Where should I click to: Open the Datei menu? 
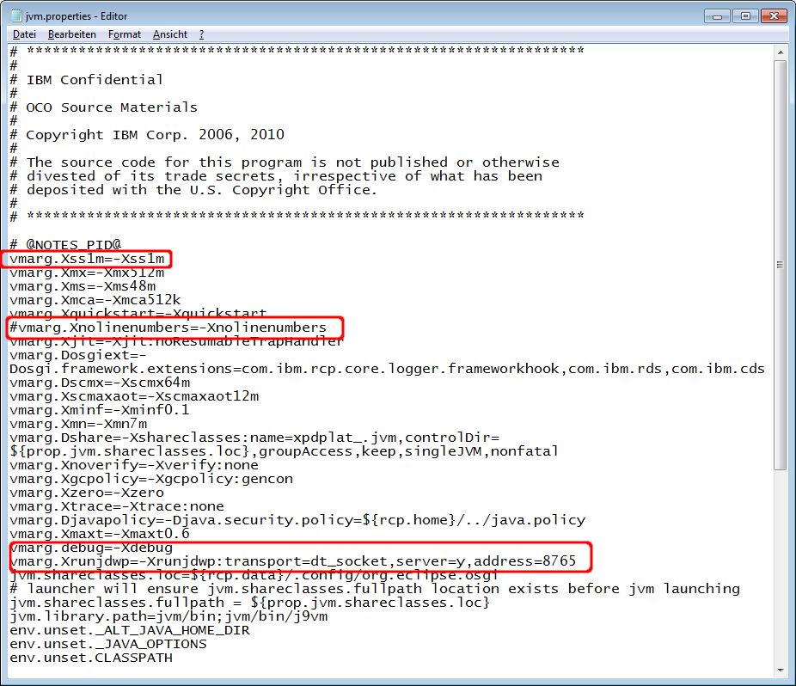click(x=24, y=34)
